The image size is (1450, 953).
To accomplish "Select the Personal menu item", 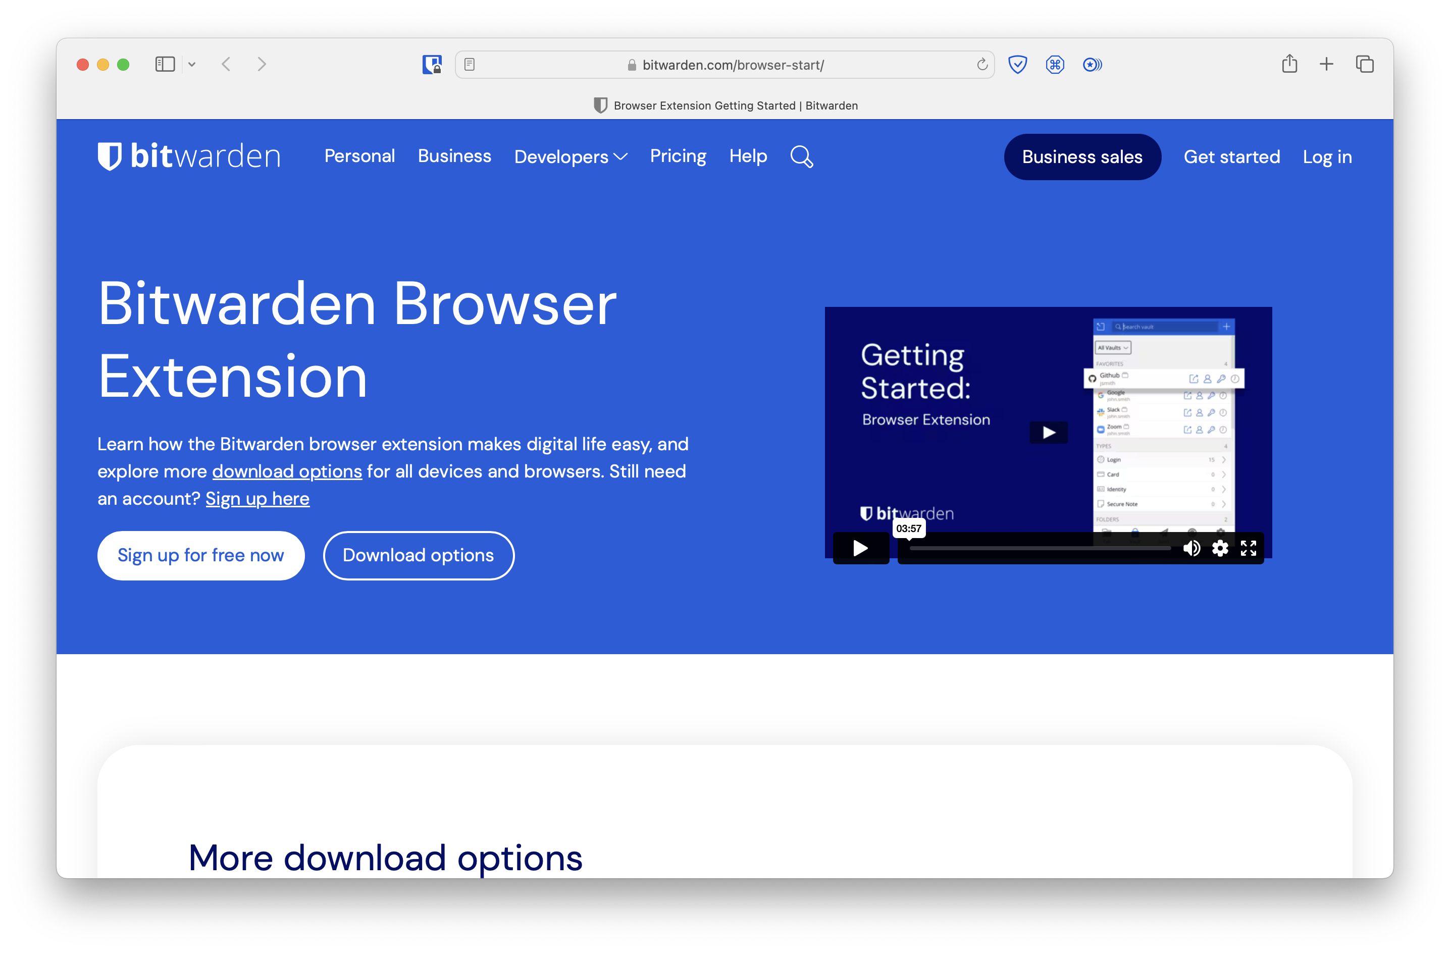I will (x=359, y=156).
